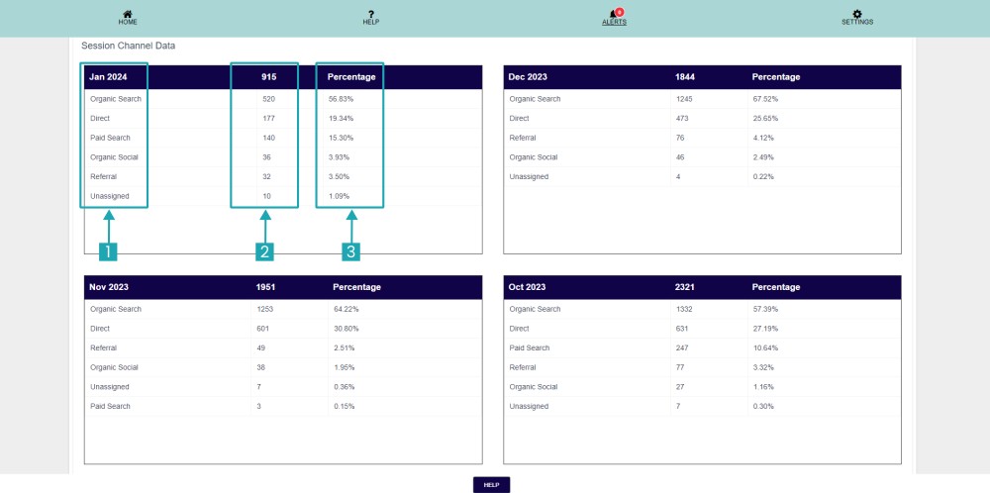Click the Home house icon
The height and width of the screenshot is (493, 990).
pos(128,13)
